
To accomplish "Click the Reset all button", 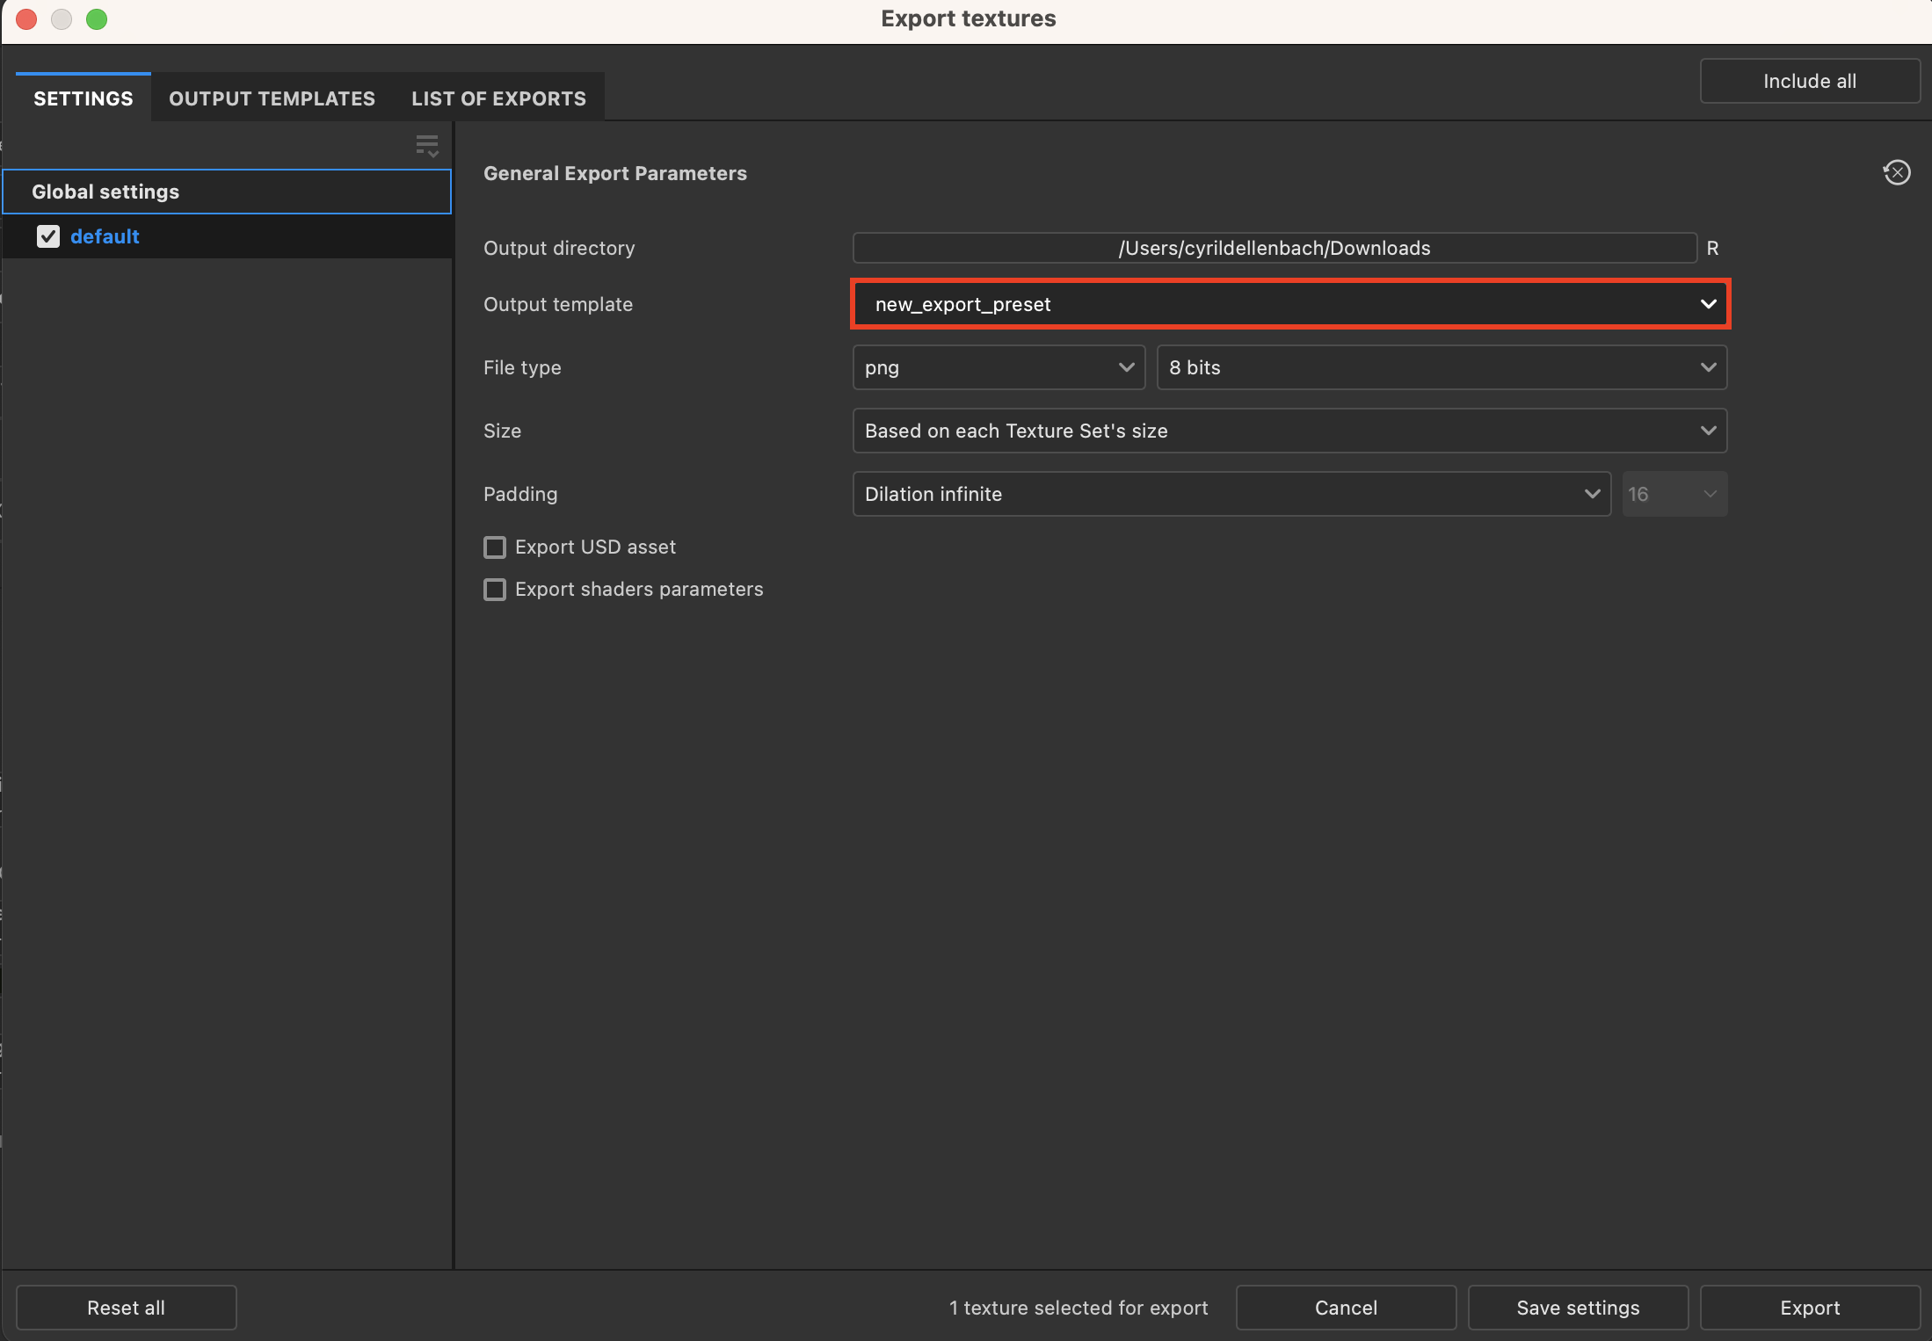I will 126,1307.
